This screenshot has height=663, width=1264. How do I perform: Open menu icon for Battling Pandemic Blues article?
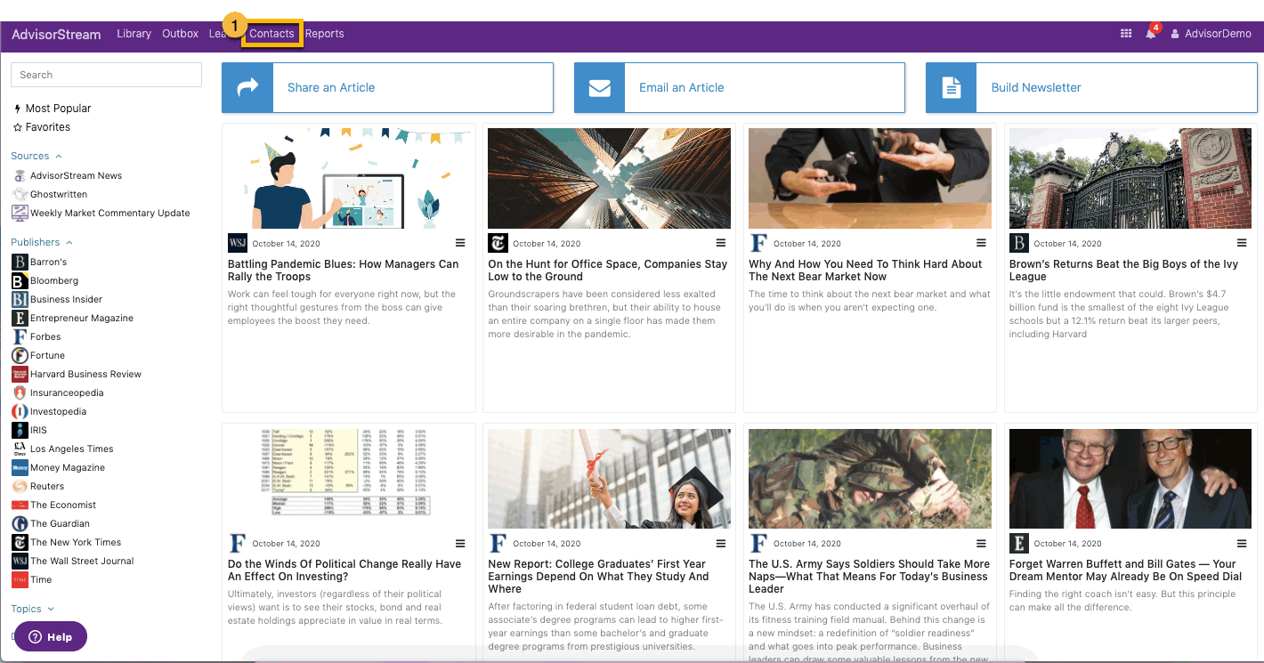[460, 243]
